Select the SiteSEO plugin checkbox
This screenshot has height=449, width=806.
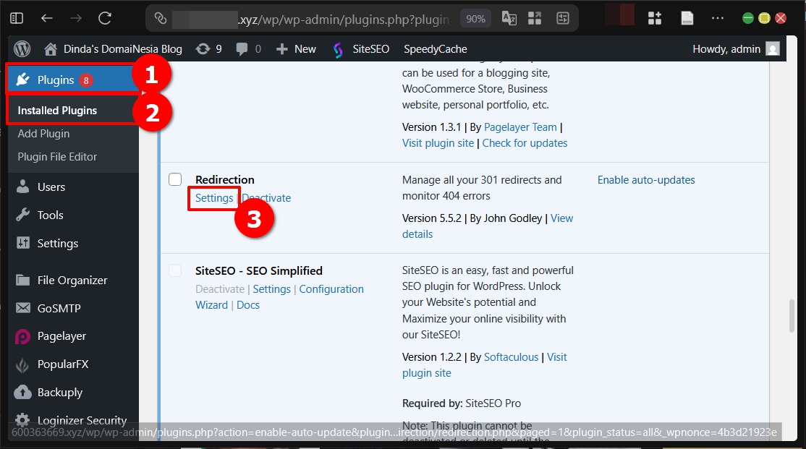tap(174, 270)
